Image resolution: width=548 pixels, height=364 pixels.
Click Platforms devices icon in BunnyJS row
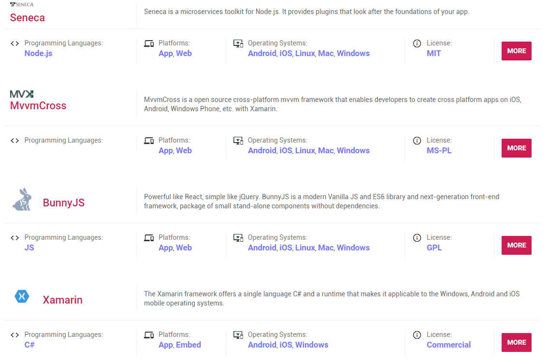tap(149, 238)
